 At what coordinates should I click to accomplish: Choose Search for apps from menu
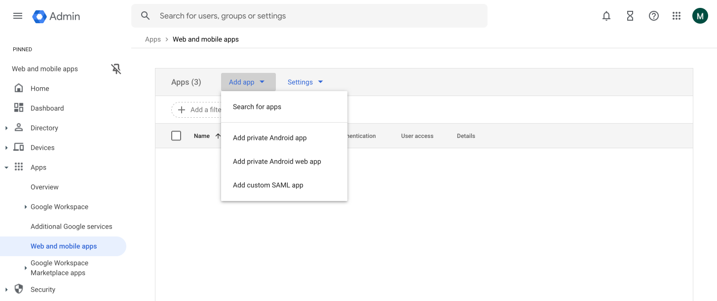257,107
